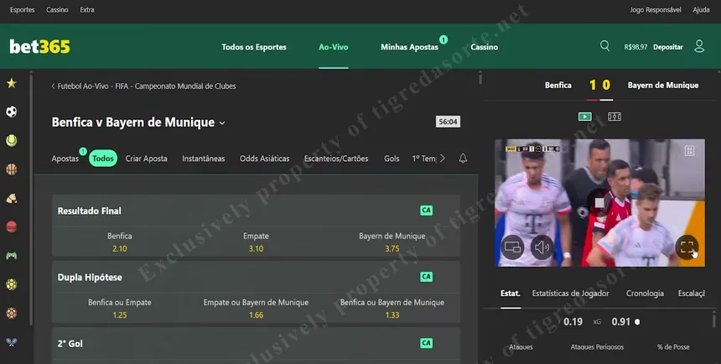Click Extra in top bar

coord(87,10)
